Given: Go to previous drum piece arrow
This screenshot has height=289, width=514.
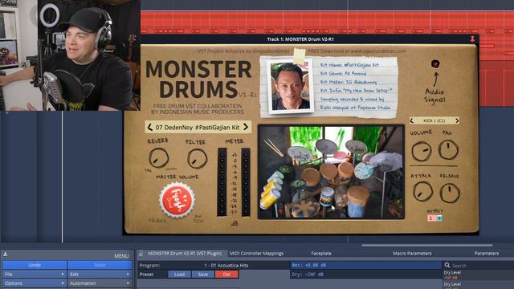Looking at the screenshot, I should pyautogui.click(x=412, y=120).
